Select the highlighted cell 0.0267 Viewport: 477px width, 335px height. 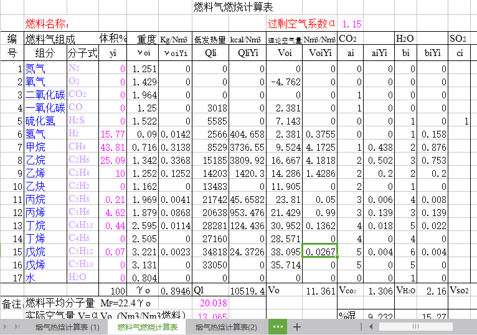click(319, 251)
